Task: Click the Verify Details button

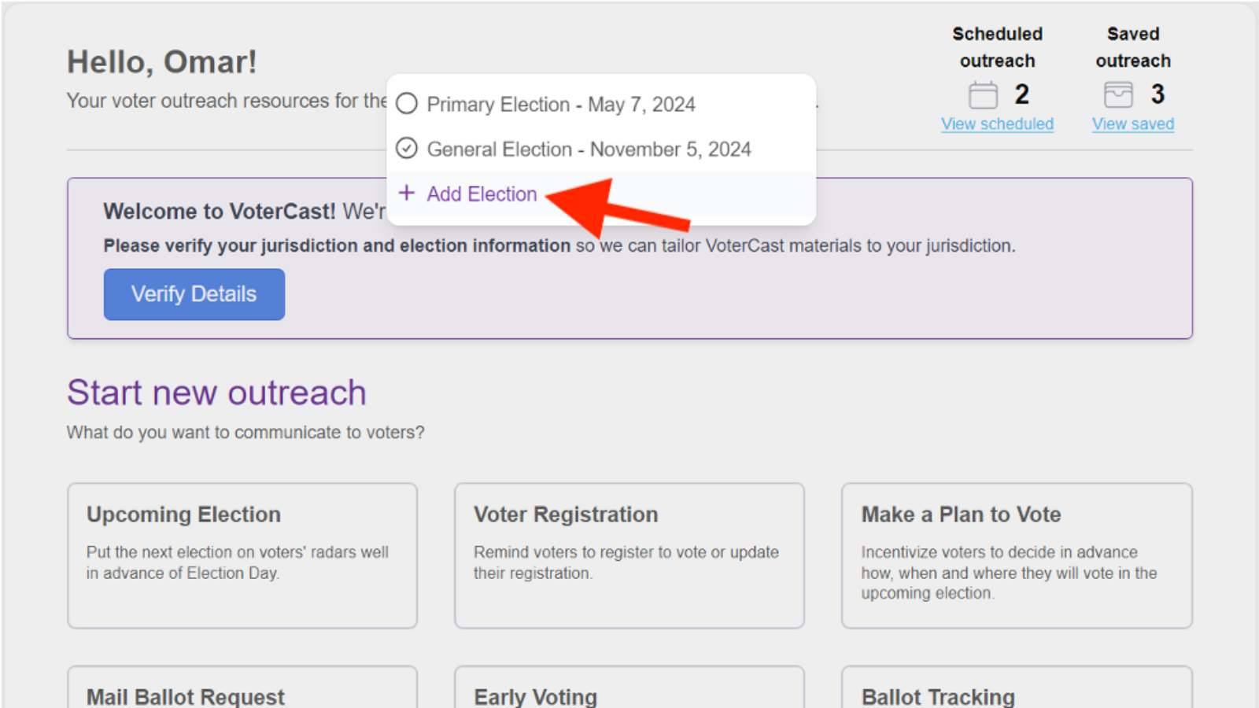Action: pos(194,294)
